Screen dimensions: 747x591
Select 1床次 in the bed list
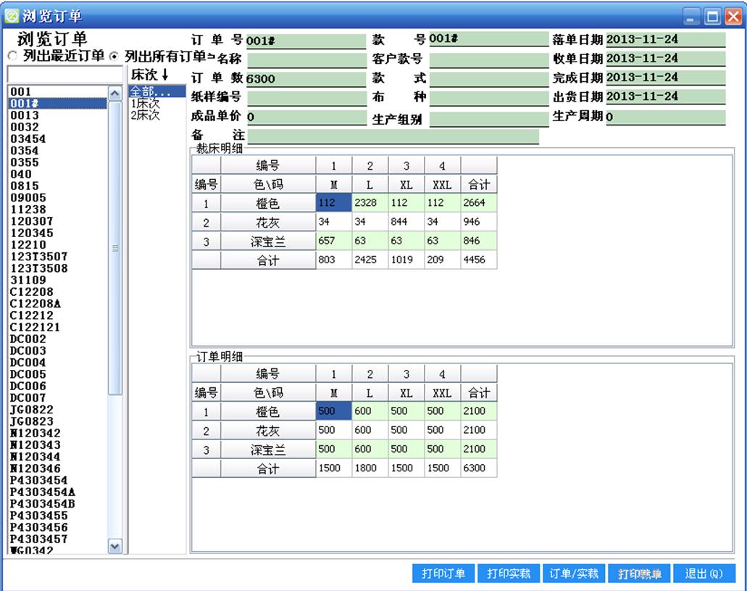[144, 103]
